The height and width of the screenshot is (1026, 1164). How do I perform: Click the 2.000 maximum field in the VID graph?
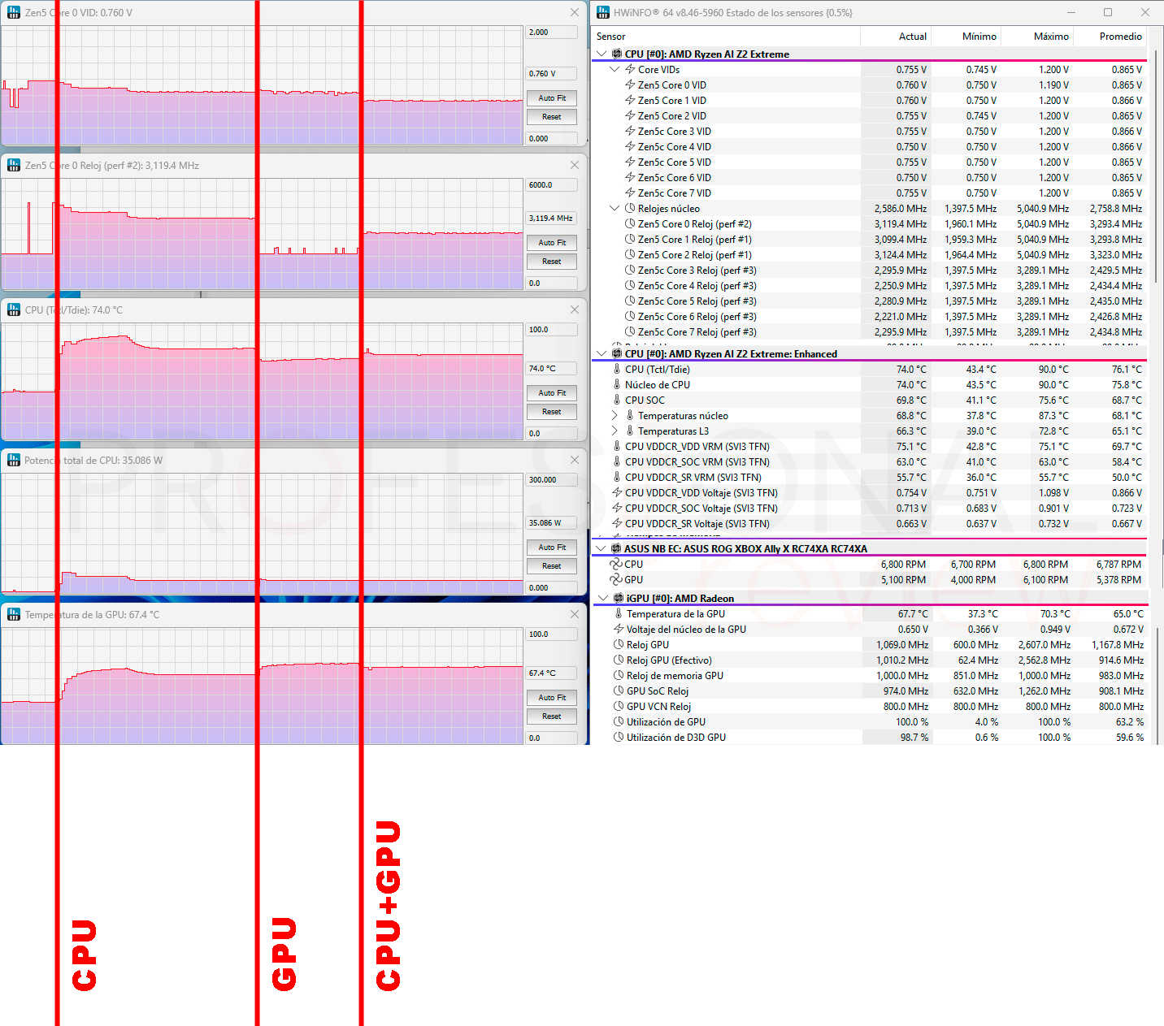pyautogui.click(x=552, y=32)
